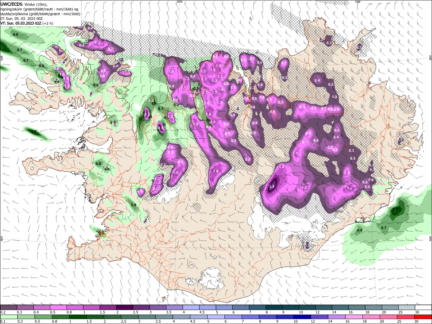This screenshot has height=324, width=432.
Task: Pick the lightest green rain swatch between 0.1 and 0.3
Action: [8, 317]
